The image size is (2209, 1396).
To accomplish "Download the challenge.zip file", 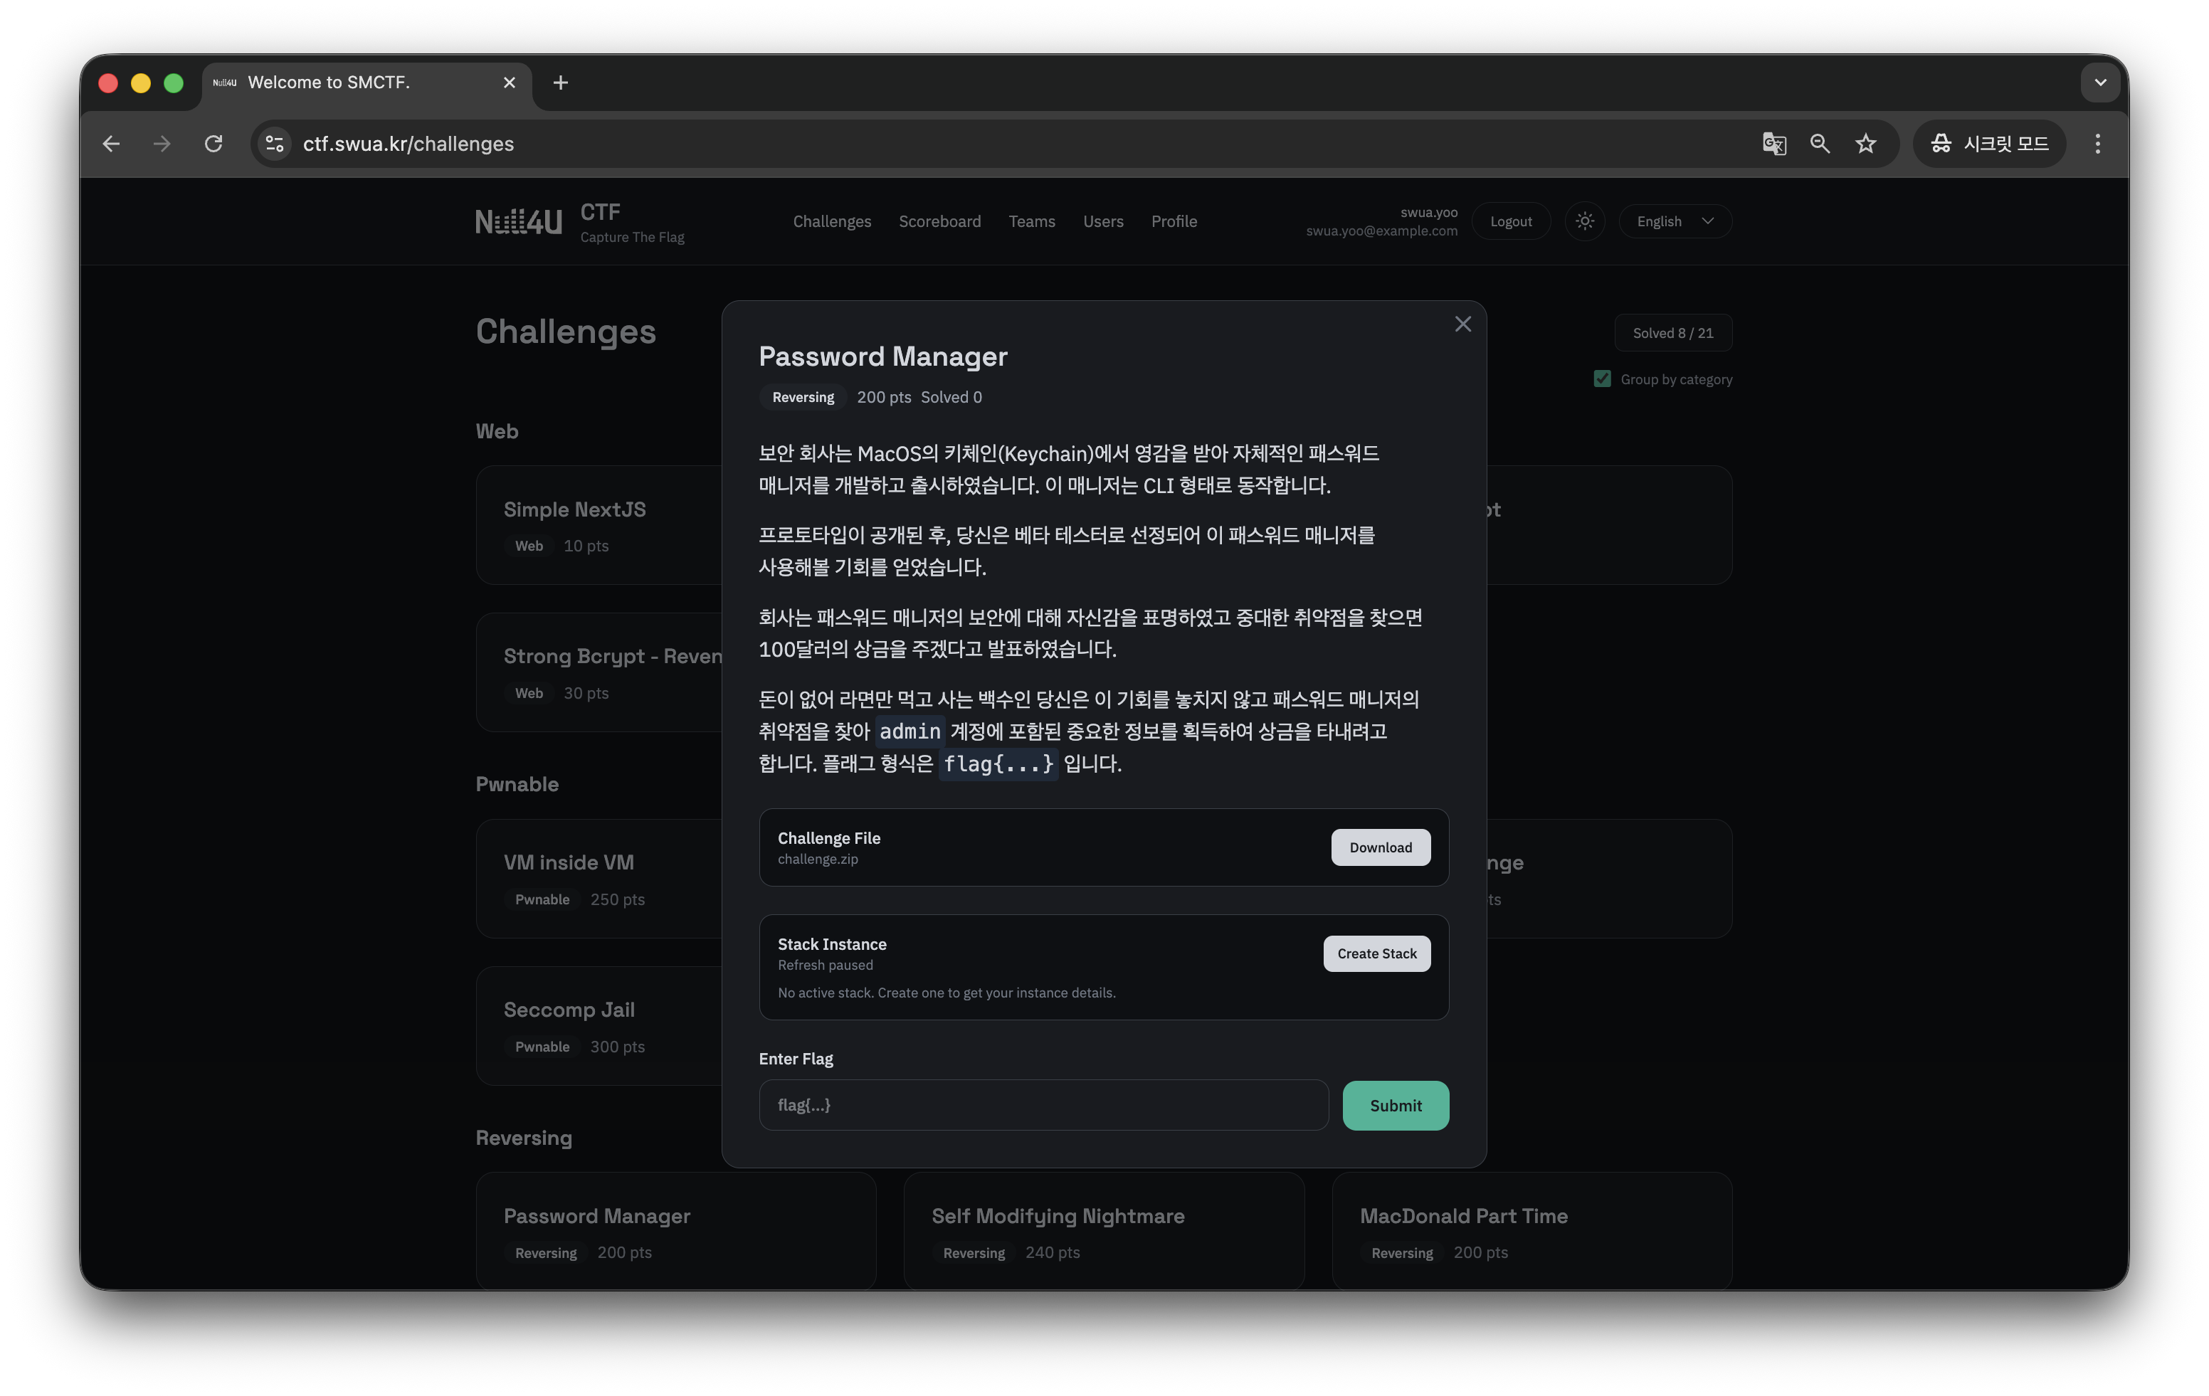I will [1381, 847].
